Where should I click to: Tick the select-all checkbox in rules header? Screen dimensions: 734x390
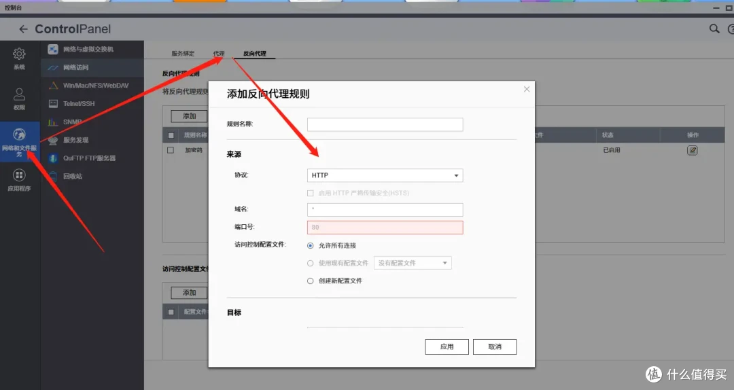click(171, 135)
